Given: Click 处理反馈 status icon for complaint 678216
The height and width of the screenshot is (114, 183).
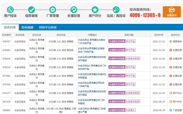Looking at the screenshot, I should pyautogui.click(x=171, y=67).
